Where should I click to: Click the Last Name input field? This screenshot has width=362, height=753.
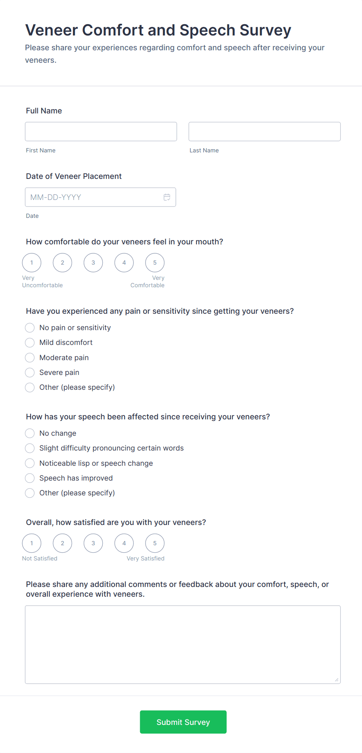[264, 131]
